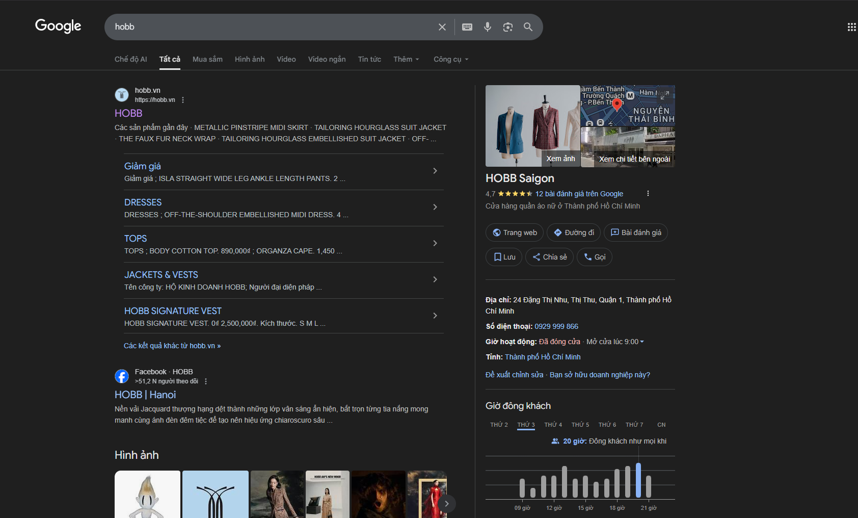Open the Google apps grid
The image size is (858, 518).
point(851,27)
